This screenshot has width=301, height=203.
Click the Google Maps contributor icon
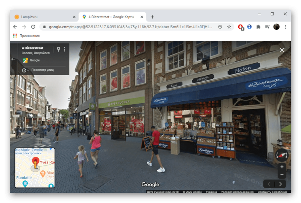pos(25,60)
